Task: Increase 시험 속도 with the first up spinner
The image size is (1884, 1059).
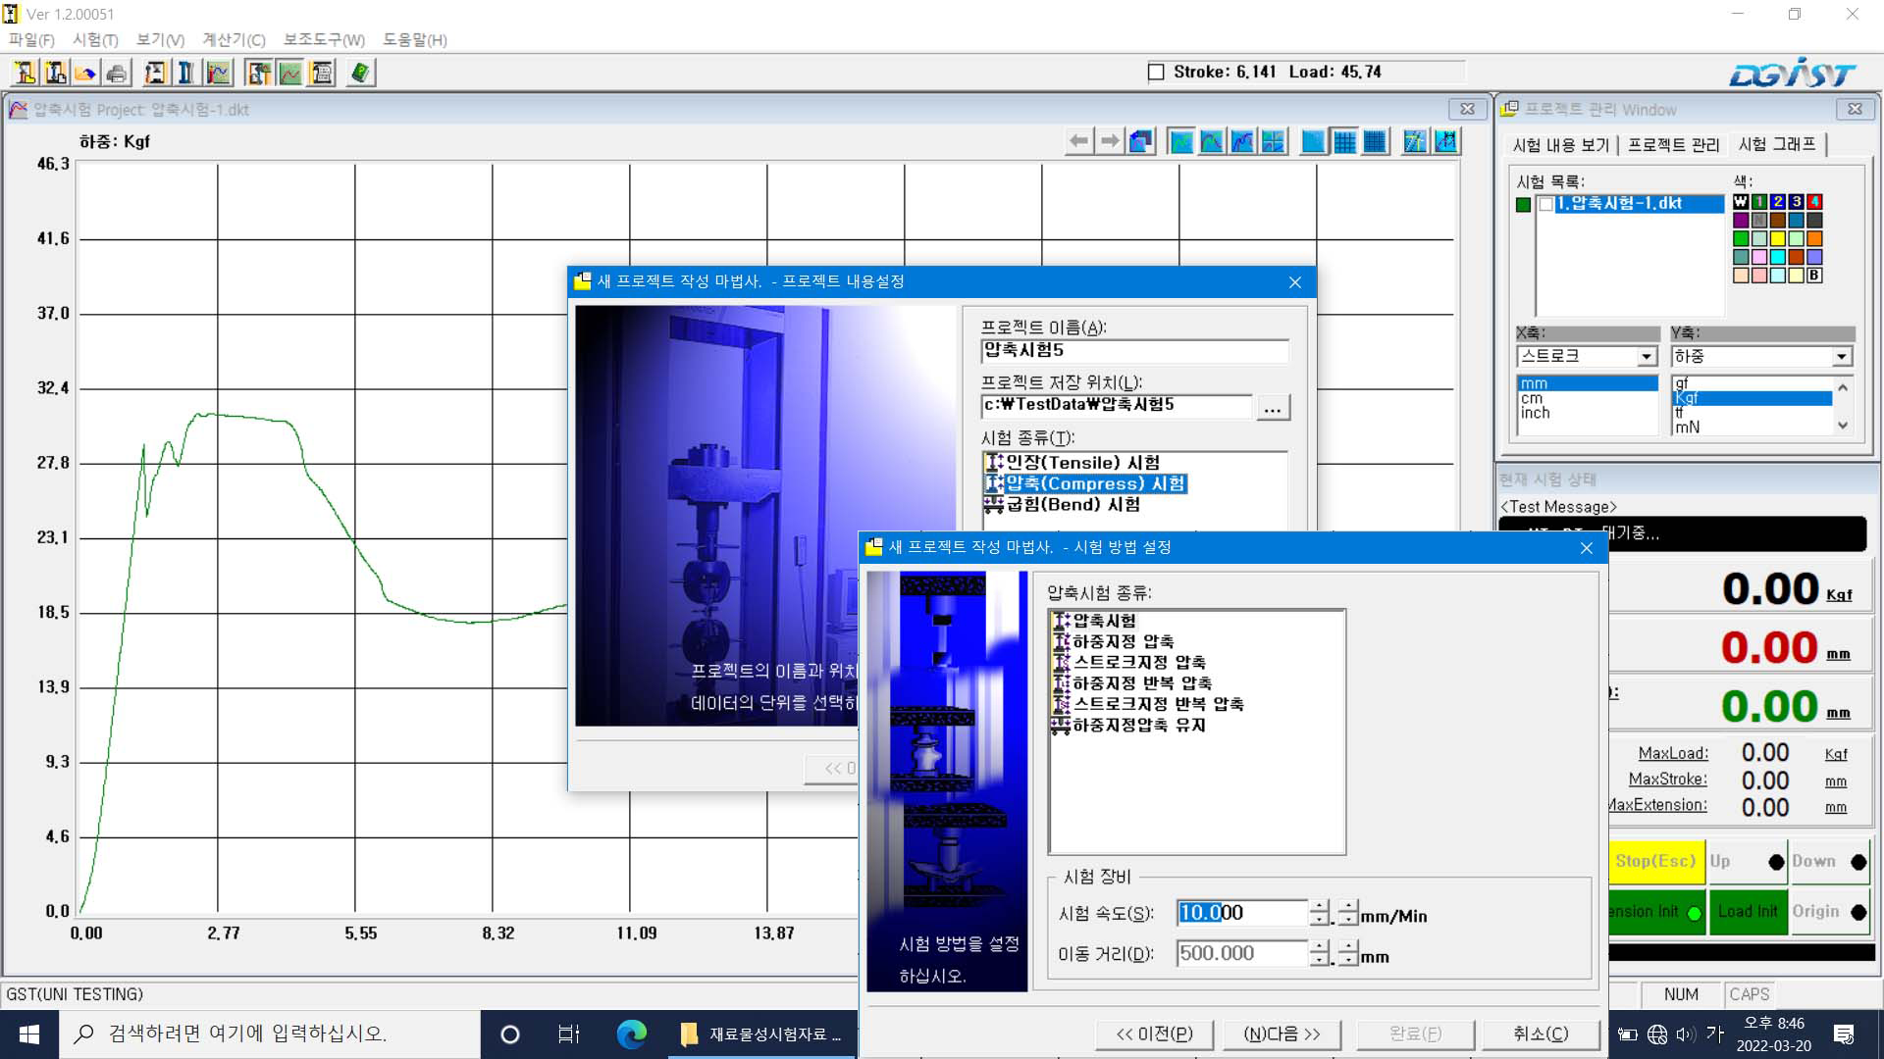Action: 1320,906
